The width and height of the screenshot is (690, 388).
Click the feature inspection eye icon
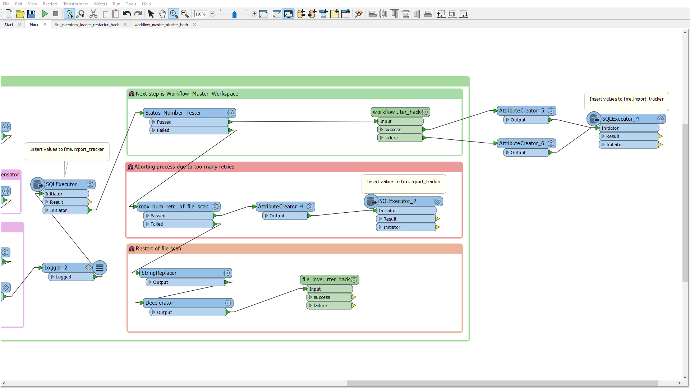(359, 14)
